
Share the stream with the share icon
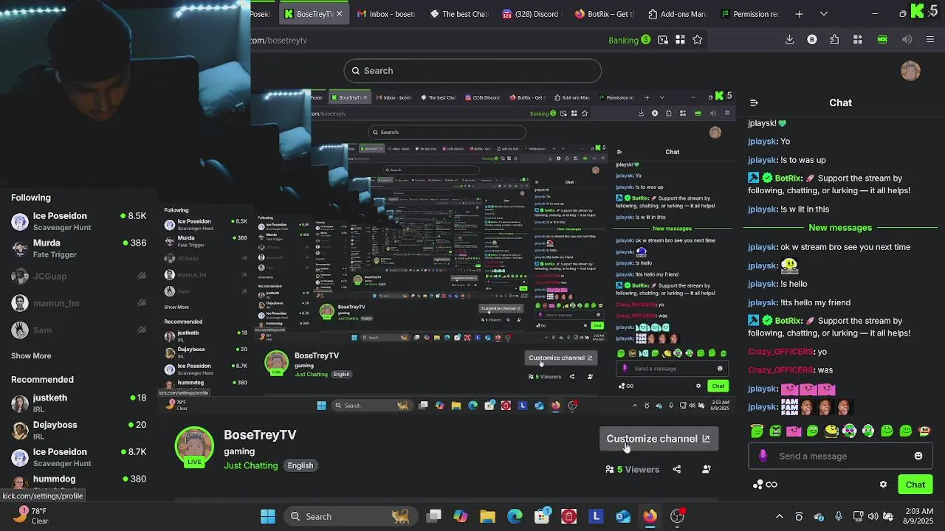(676, 469)
